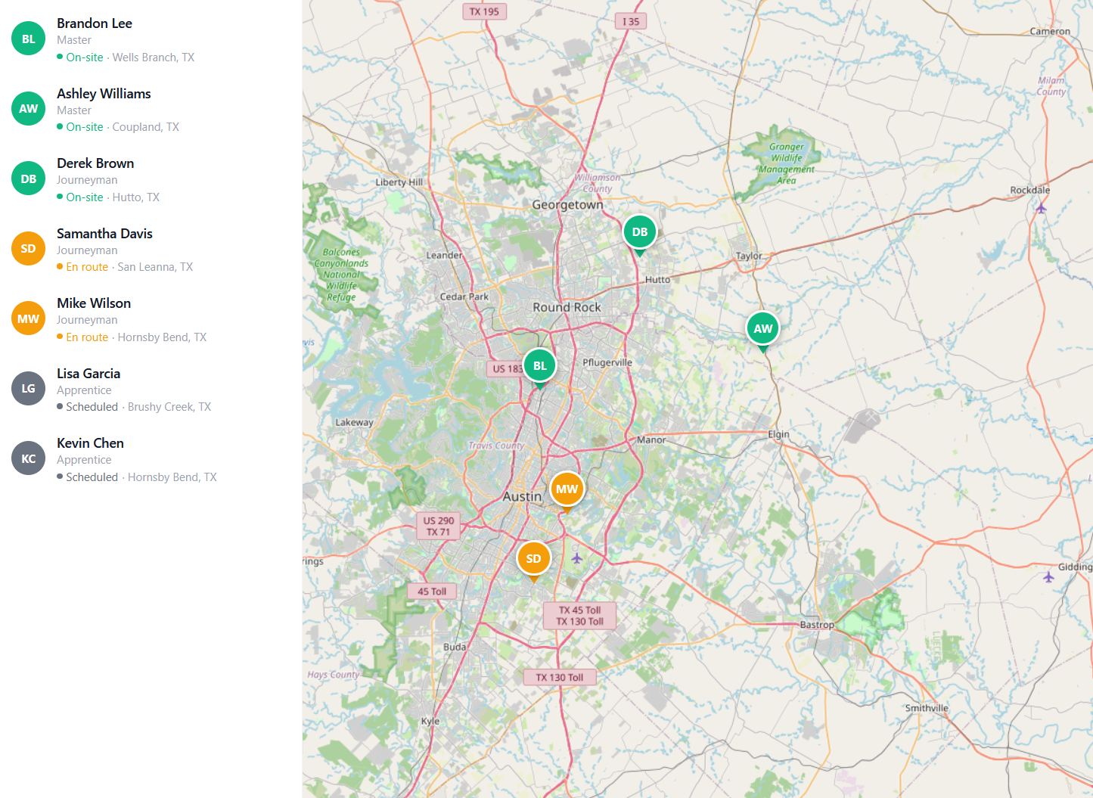This screenshot has width=1093, height=798.
Task: Open technician Derek Brown's name
Action: [x=95, y=163]
